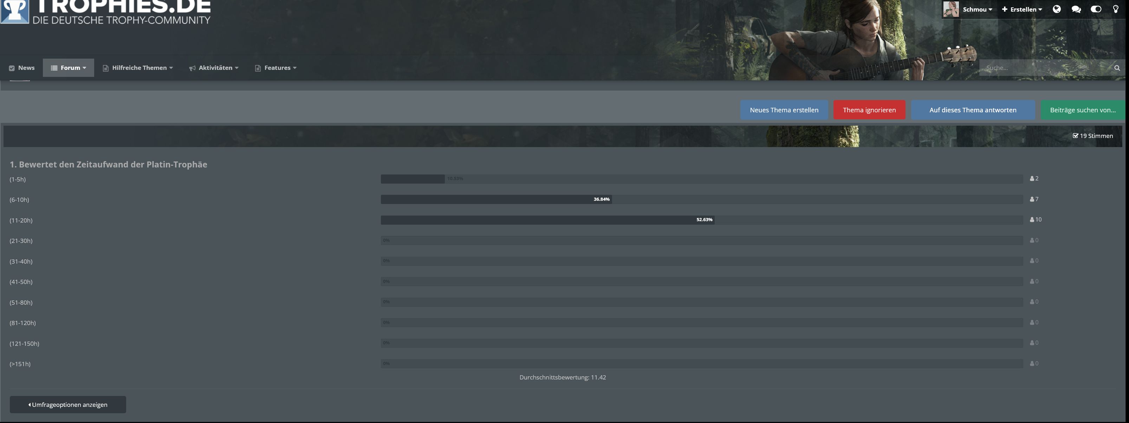Image resolution: width=1129 pixels, height=423 pixels.
Task: Click the 19 Stimmen vote count
Action: 1092,136
